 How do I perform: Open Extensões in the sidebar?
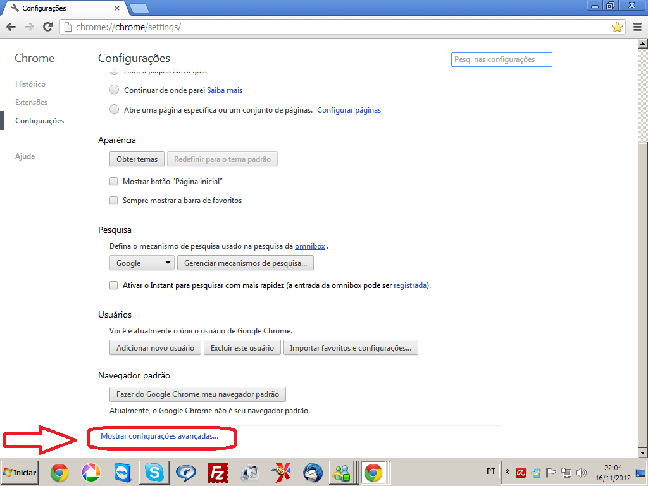pos(32,103)
